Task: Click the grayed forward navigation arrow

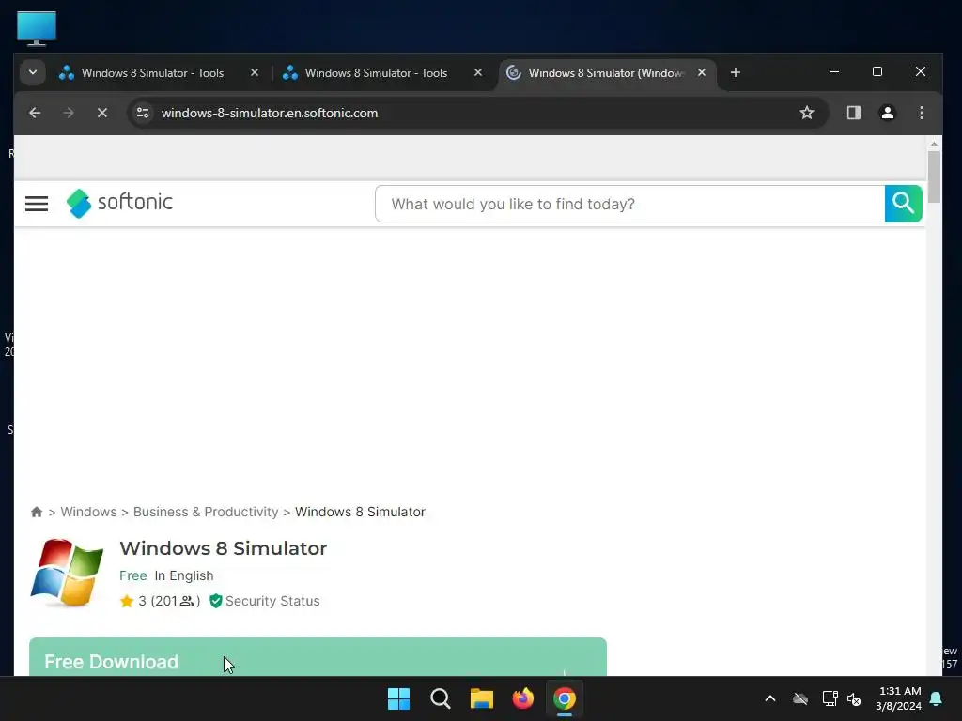Action: tap(69, 113)
